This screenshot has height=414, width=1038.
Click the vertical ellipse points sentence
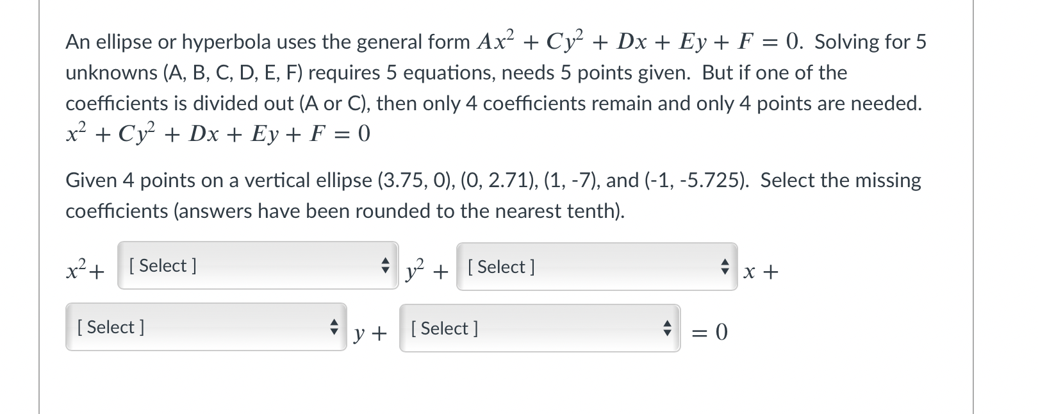tap(449, 180)
